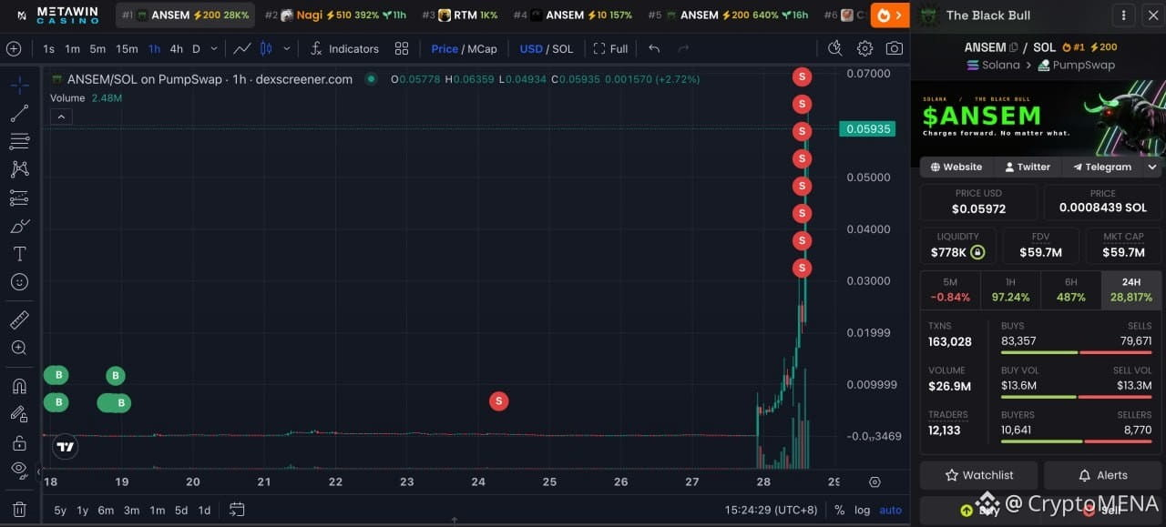Toggle magnet mode for drawings
Screen dimensions: 1166x527
pos(19,386)
